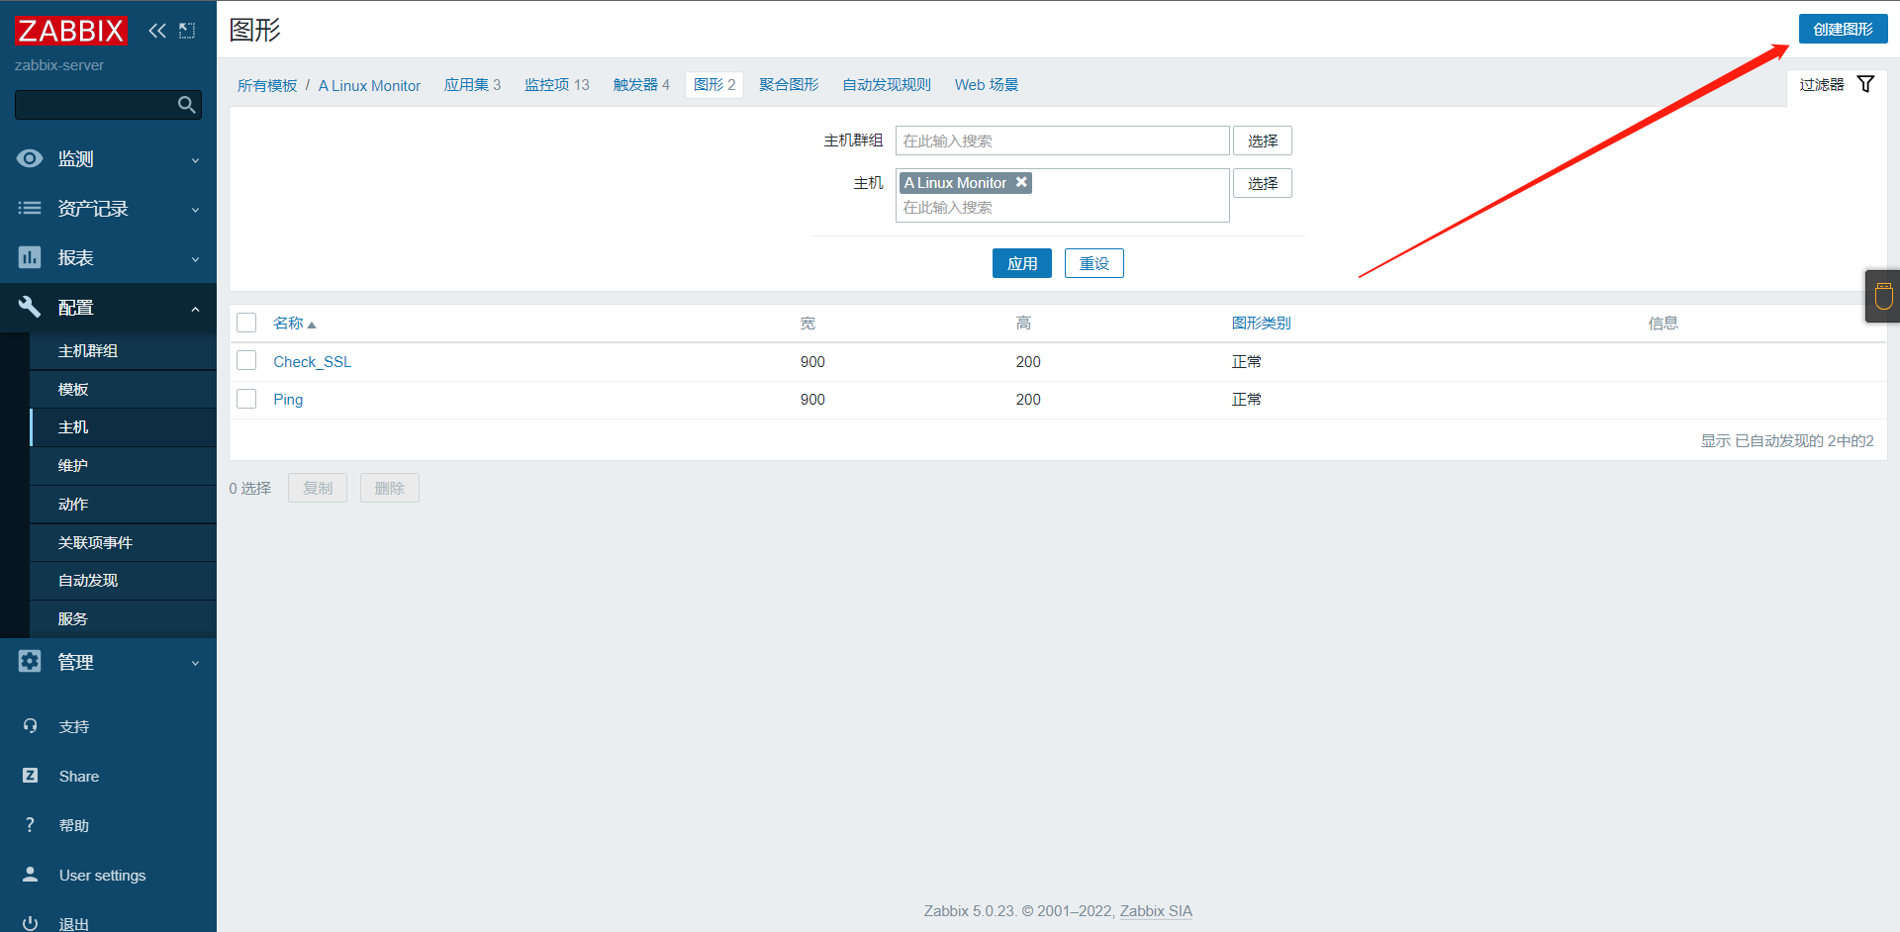Image resolution: width=1900 pixels, height=932 pixels.
Task: Select the 图形 2 tab
Action: click(713, 85)
